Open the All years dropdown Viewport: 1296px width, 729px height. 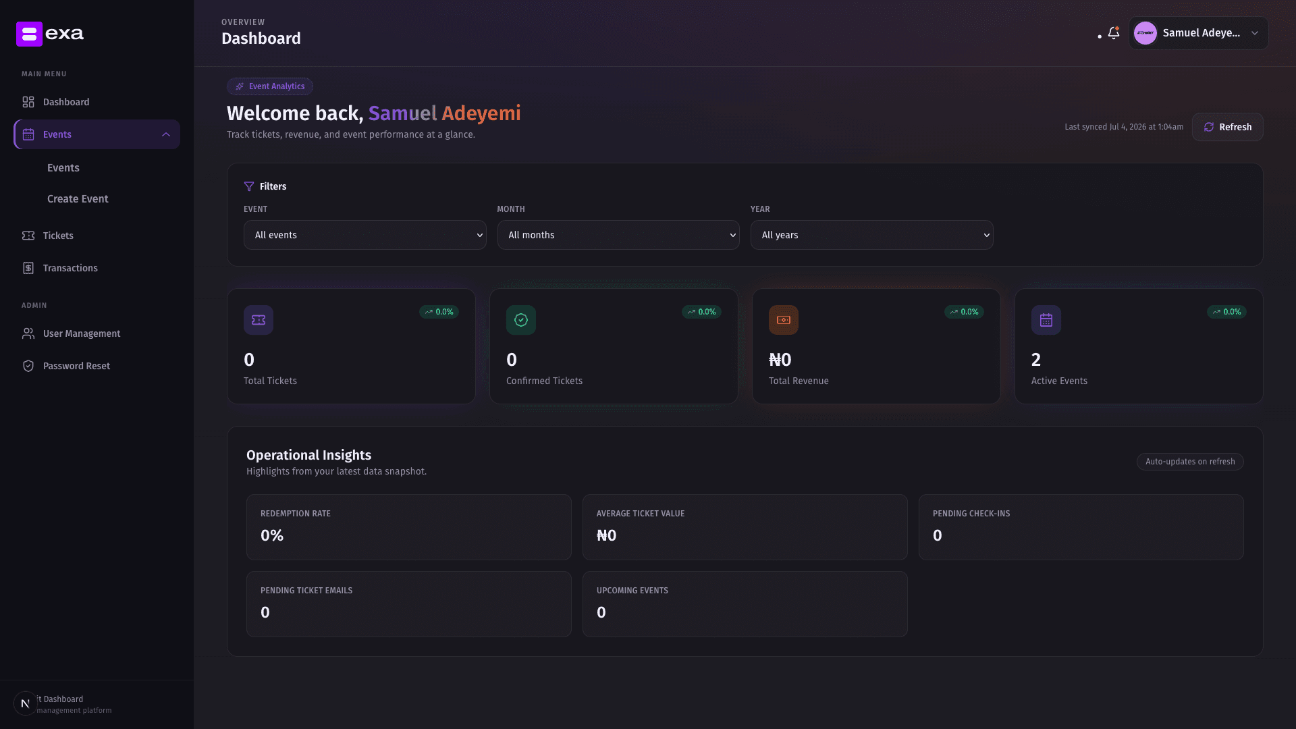[872, 235]
